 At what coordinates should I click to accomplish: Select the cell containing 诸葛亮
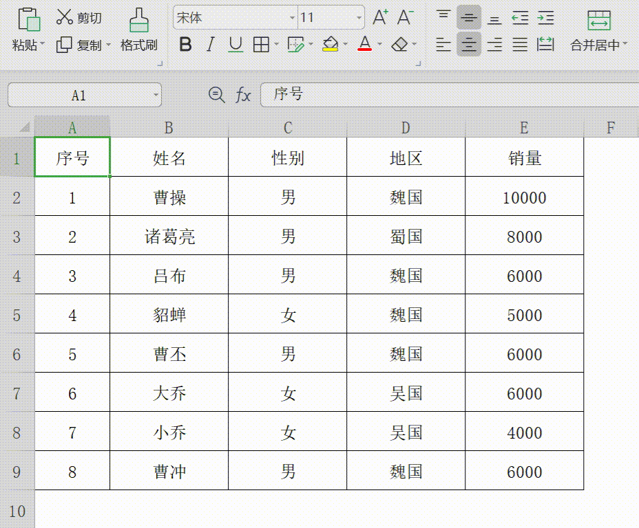tap(169, 235)
